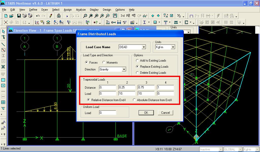Image resolution: width=260 pixels, height=152 pixels.
Task: Enable Absolute Distance from End-I
Action: [x=134, y=100]
